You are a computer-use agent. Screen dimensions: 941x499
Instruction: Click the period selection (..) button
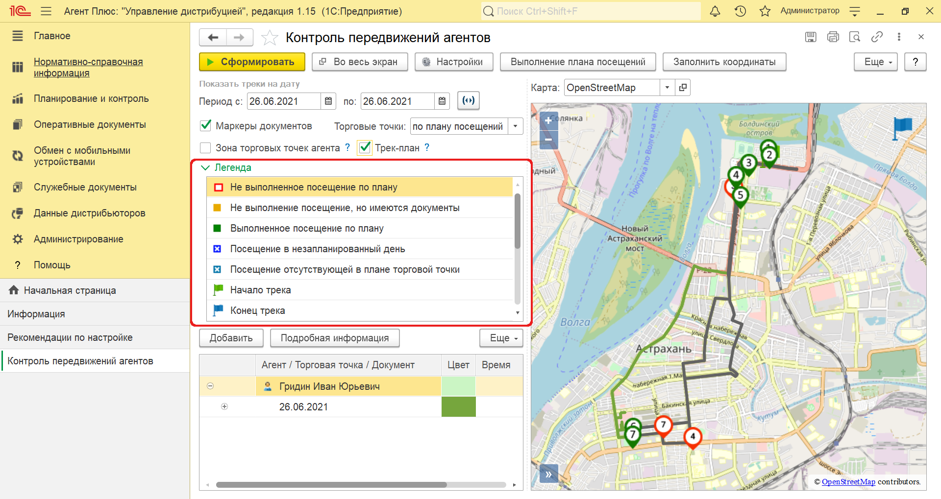tap(469, 101)
